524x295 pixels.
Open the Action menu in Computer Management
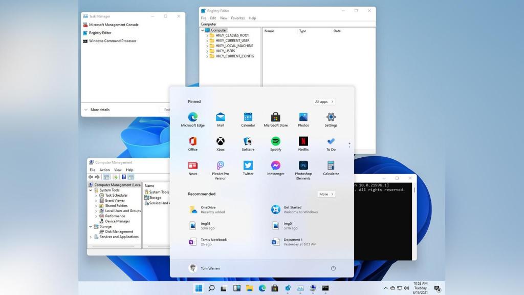pos(104,170)
